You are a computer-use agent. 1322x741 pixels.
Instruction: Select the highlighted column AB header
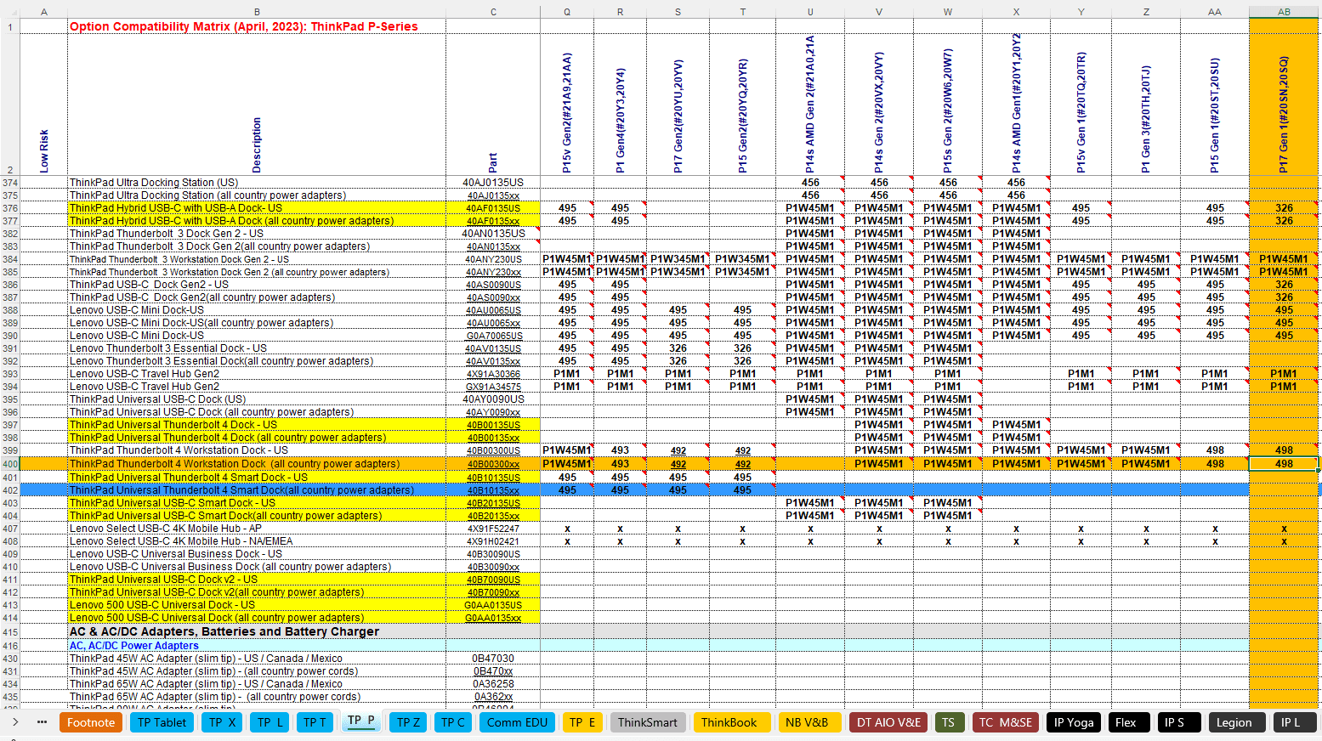[1284, 12]
